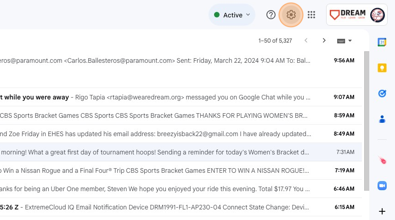Open Zoom add-on in side panel
The width and height of the screenshot is (395, 220).
tap(382, 186)
